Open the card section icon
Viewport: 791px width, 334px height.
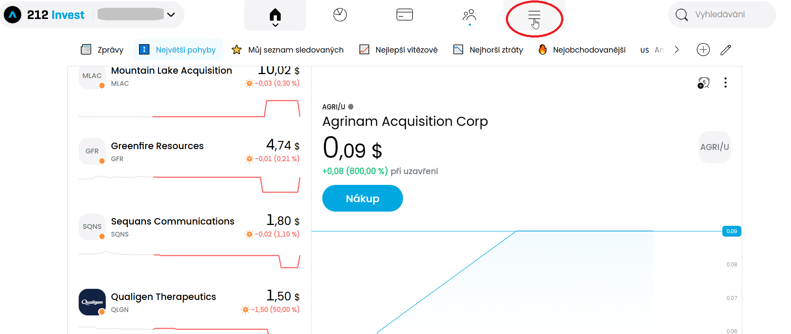pyautogui.click(x=404, y=15)
